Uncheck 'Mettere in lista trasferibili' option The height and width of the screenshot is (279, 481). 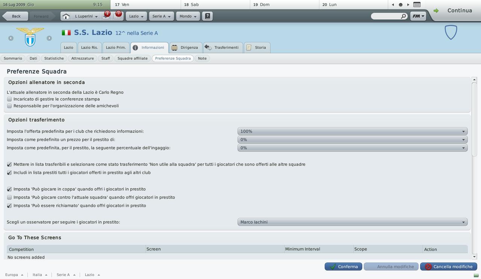pos(9,164)
